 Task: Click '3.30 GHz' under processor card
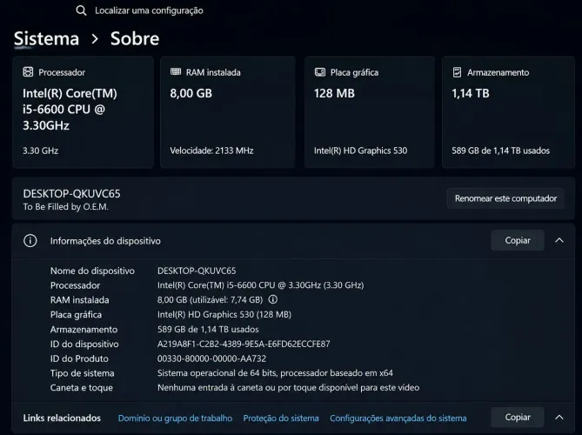[x=41, y=151]
